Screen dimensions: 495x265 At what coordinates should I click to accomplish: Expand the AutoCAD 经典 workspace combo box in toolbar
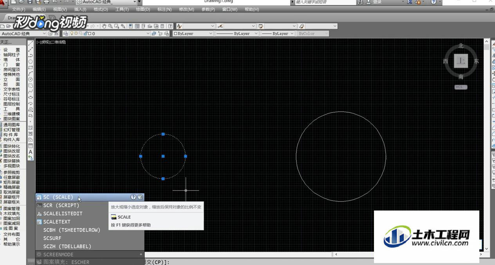click(x=43, y=34)
